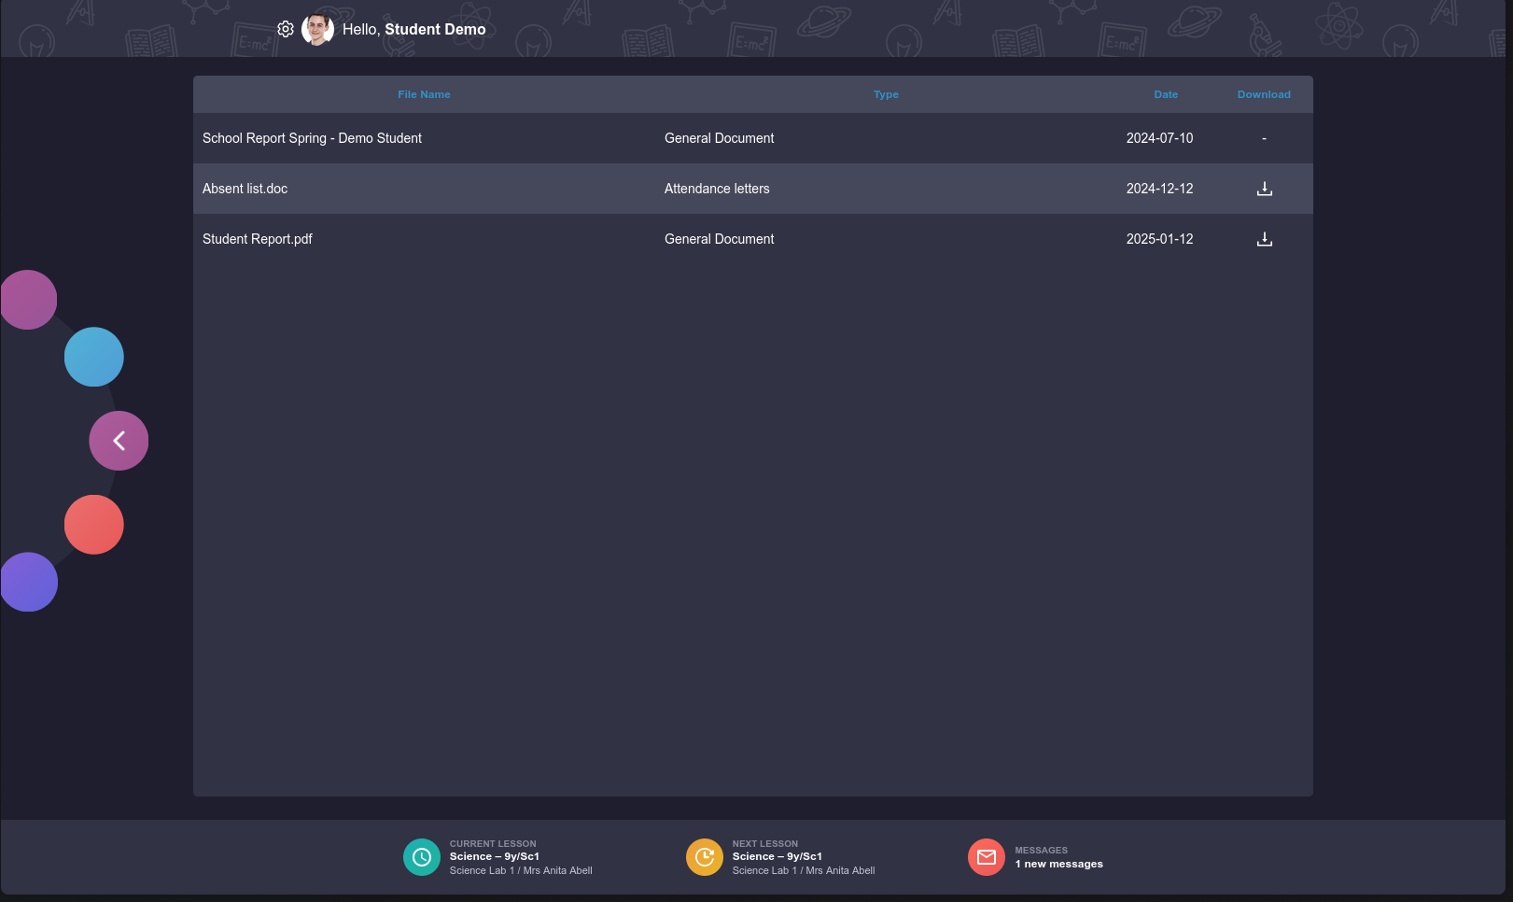
Task: Download the Absent list.doc file
Action: 1264,189
